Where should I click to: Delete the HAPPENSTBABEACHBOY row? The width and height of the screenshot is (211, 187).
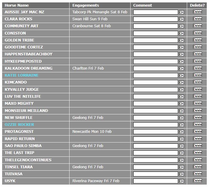(x=197, y=54)
